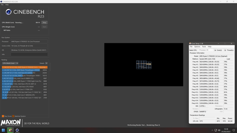
Task: Select ranking row Intel Xeon CPU X5650
Action: (25, 87)
